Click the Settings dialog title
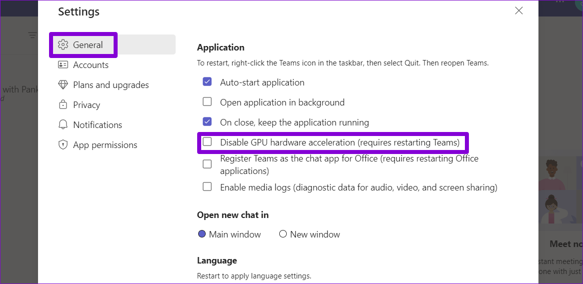 79,11
